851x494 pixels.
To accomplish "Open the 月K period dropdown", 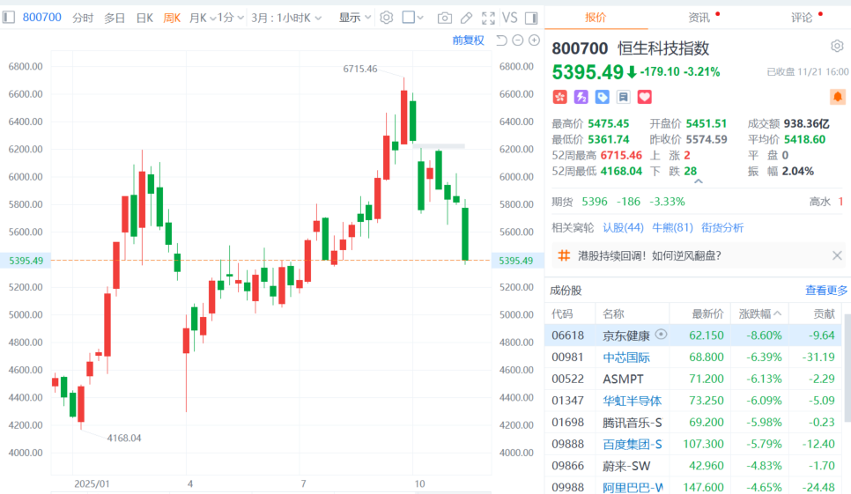I will pos(202,18).
